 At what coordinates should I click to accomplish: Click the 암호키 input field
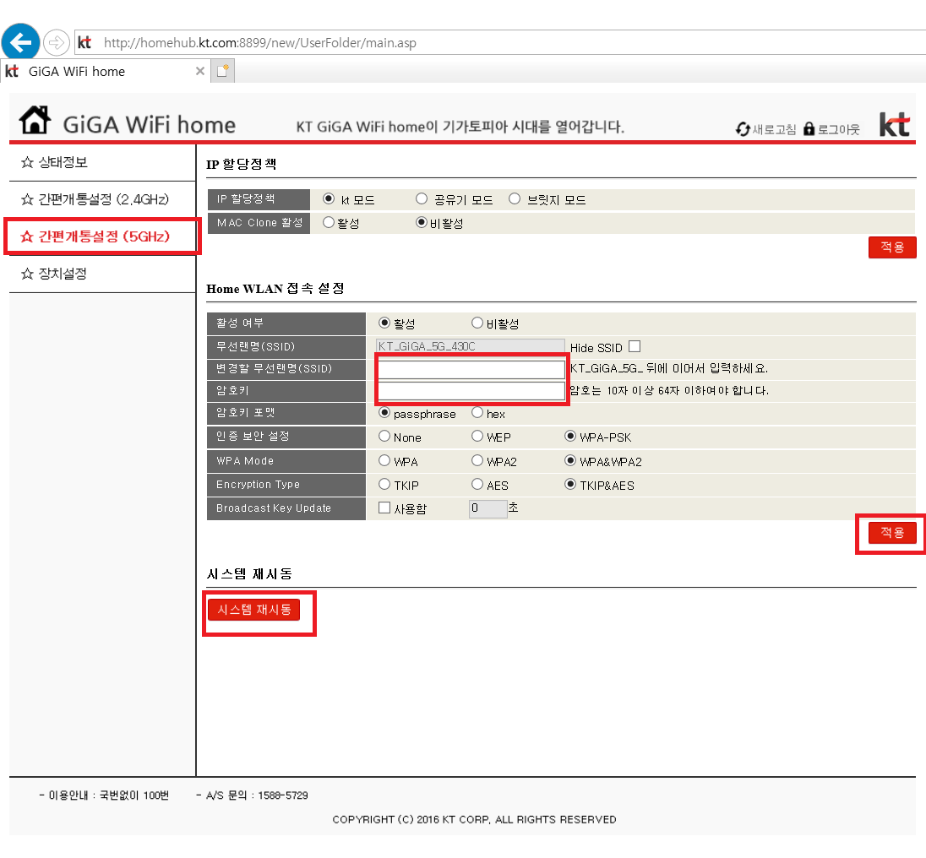(x=471, y=391)
